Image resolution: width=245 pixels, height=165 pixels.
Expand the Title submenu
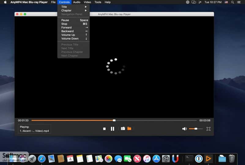pyautogui.click(x=73, y=7)
